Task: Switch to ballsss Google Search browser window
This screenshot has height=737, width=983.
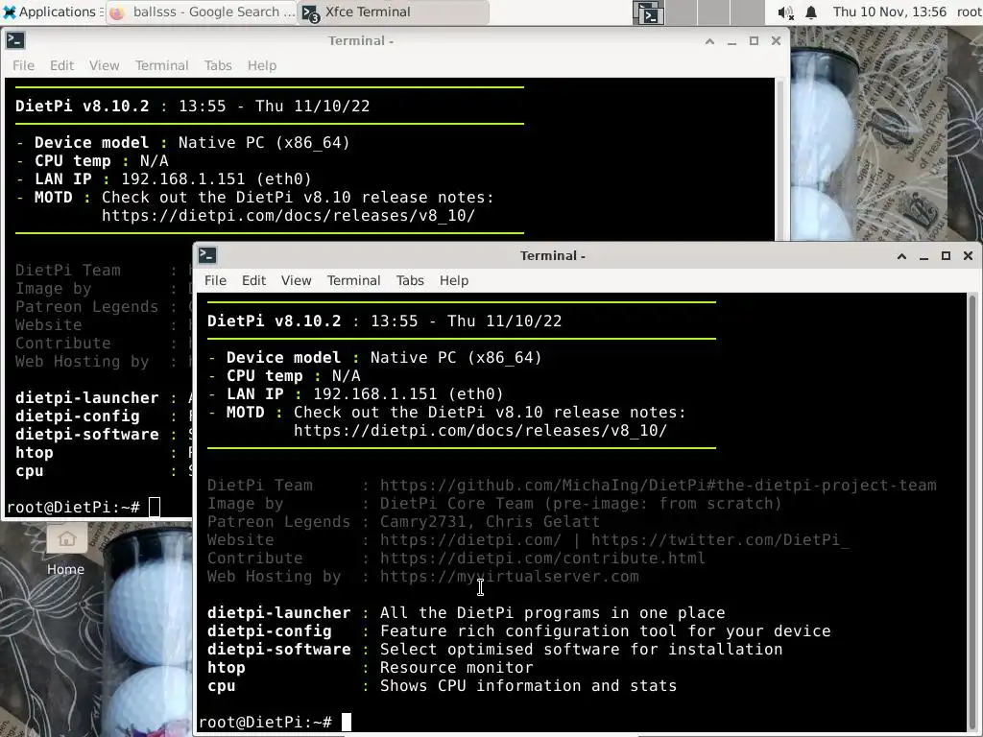Action: click(x=202, y=12)
